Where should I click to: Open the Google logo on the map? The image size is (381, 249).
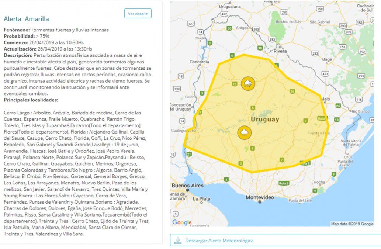182,222
